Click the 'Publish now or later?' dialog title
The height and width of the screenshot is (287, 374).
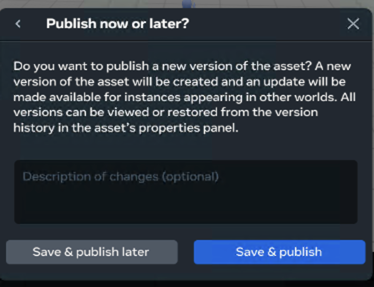coord(117,23)
